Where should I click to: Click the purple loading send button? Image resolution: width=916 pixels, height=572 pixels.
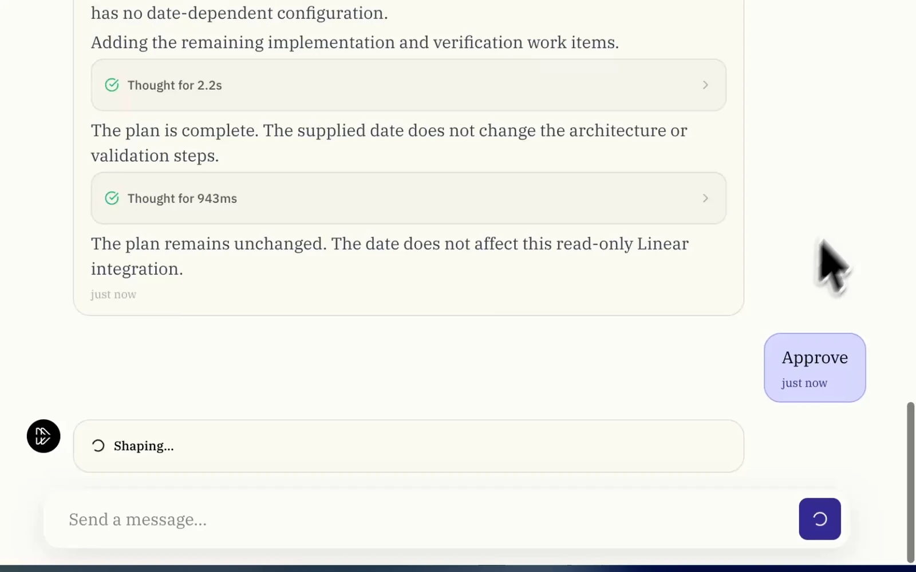tap(820, 519)
